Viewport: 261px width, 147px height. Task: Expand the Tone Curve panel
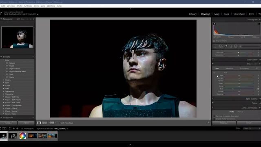(260, 60)
